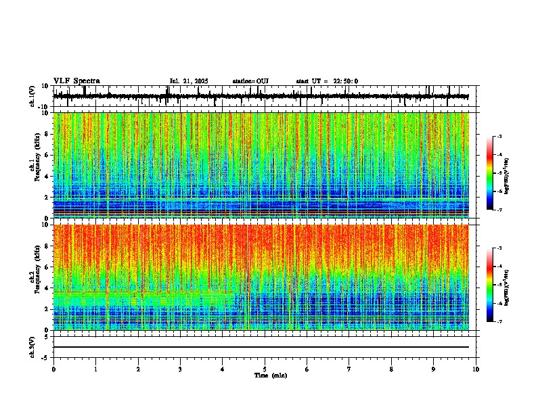Click the "6" kHz tick on ch.2 frequency axis

point(47,267)
